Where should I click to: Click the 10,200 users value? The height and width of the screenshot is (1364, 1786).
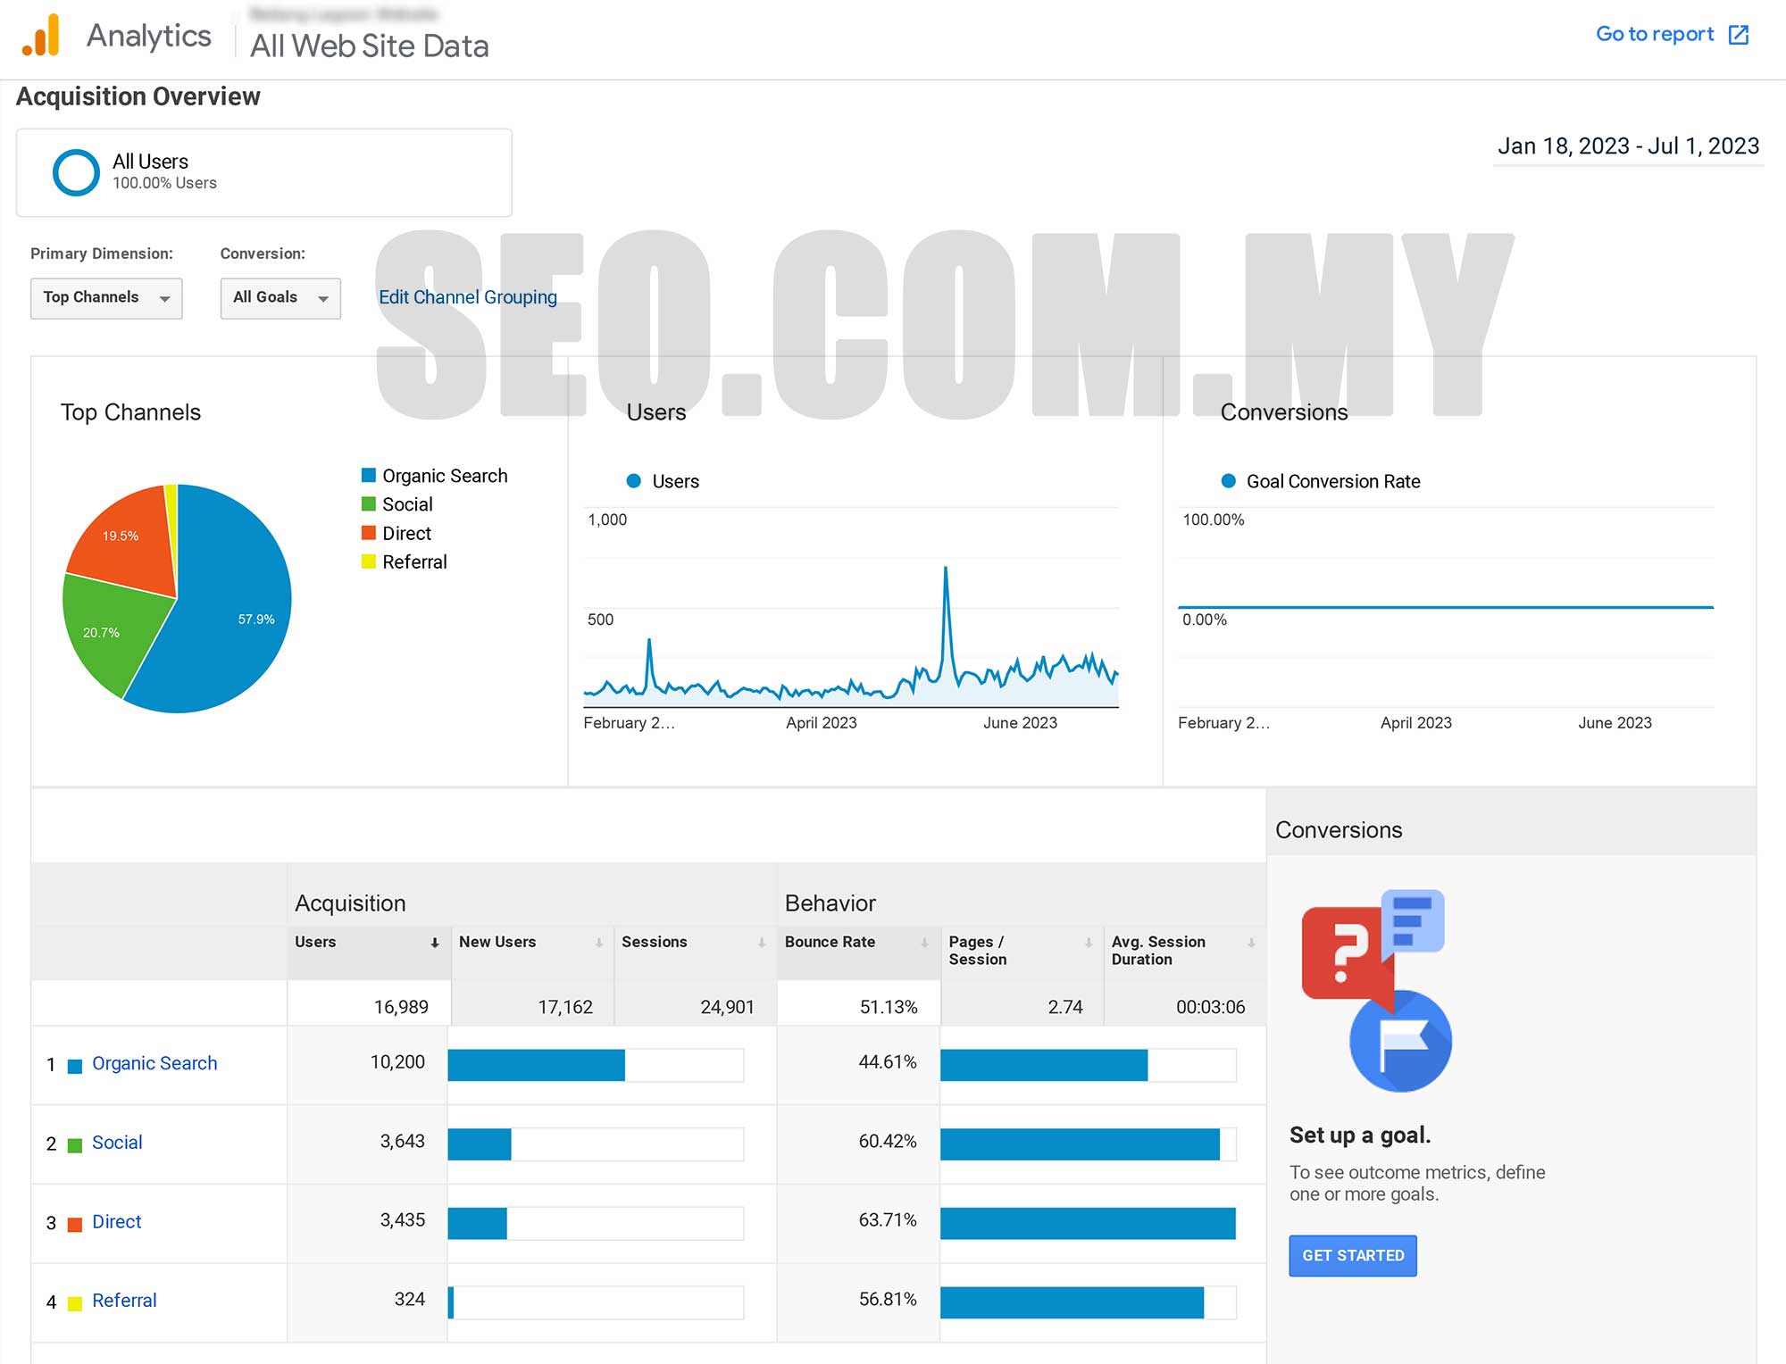397,1062
